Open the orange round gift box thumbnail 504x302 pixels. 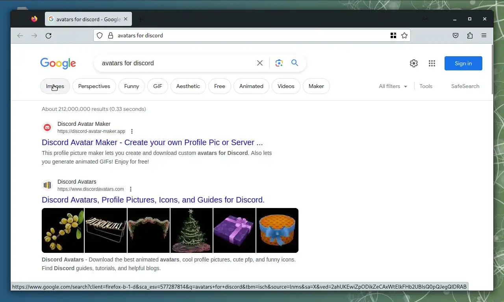tap(277, 230)
